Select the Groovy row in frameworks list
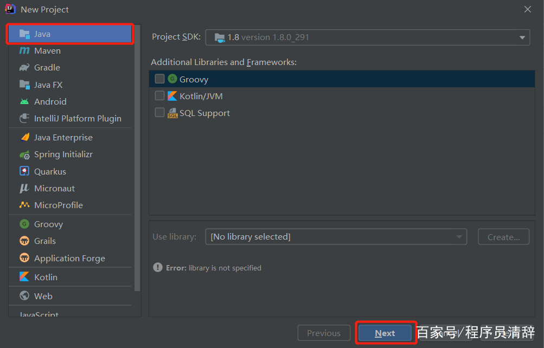Screen dimensions: 544x348 (342, 79)
